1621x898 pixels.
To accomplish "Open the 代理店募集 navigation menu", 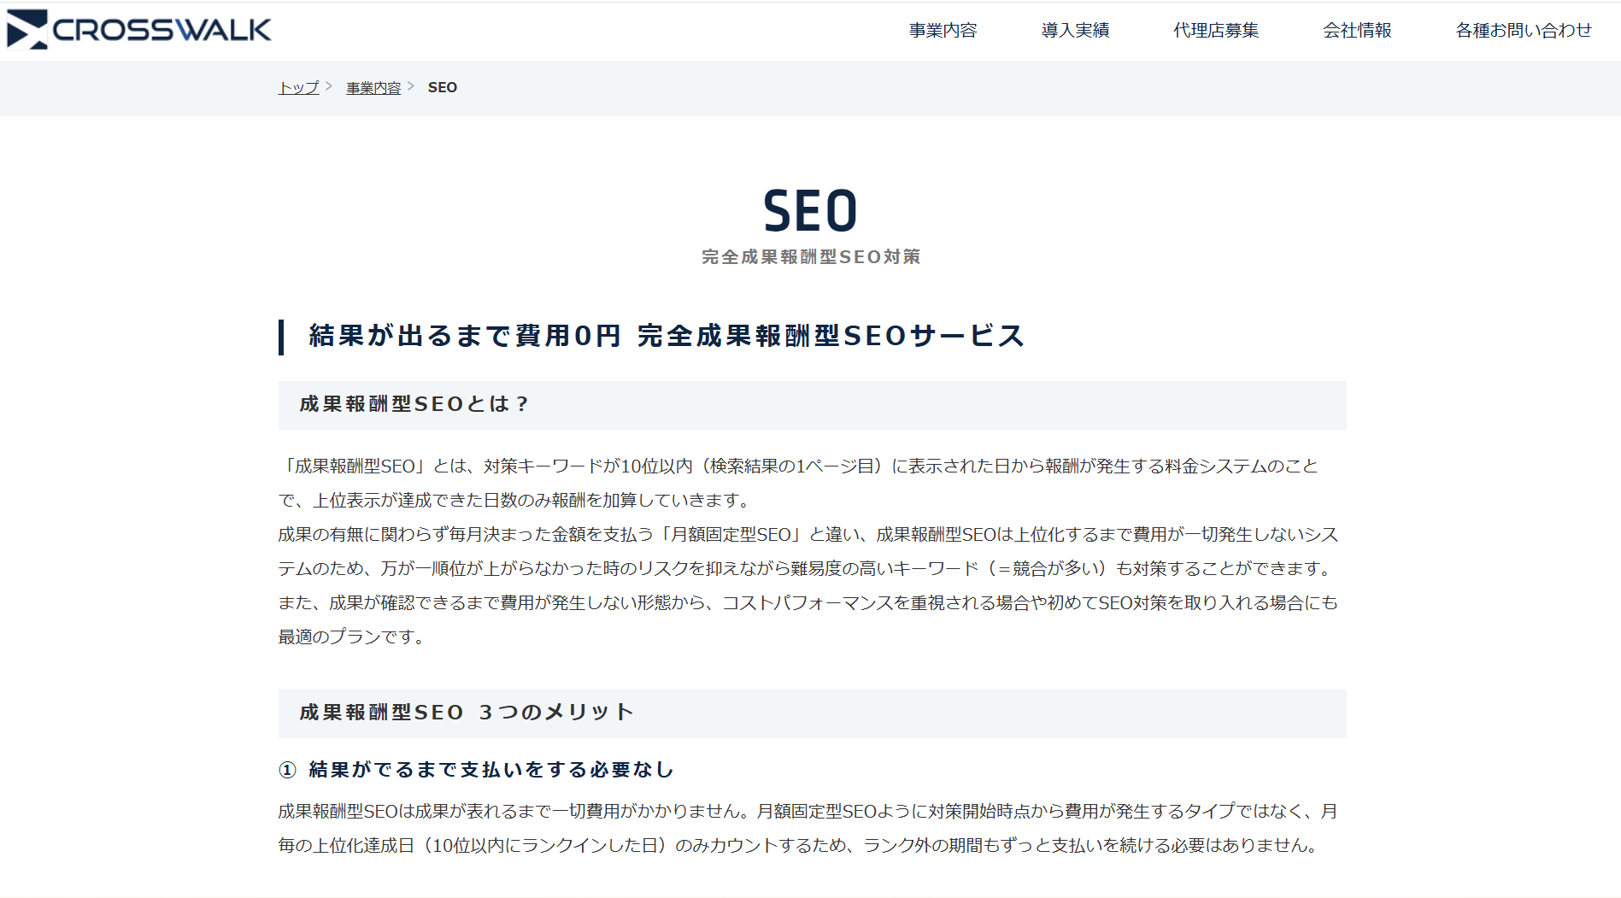I will [1217, 29].
